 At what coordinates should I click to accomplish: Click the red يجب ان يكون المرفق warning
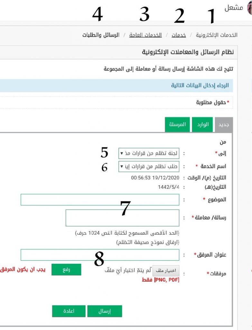(23, 270)
